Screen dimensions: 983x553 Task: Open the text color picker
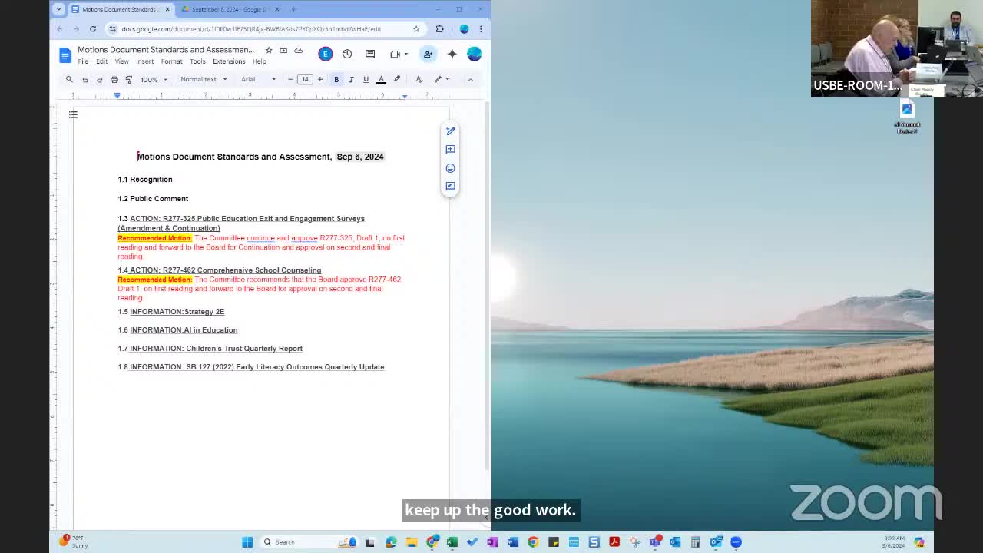click(x=381, y=79)
